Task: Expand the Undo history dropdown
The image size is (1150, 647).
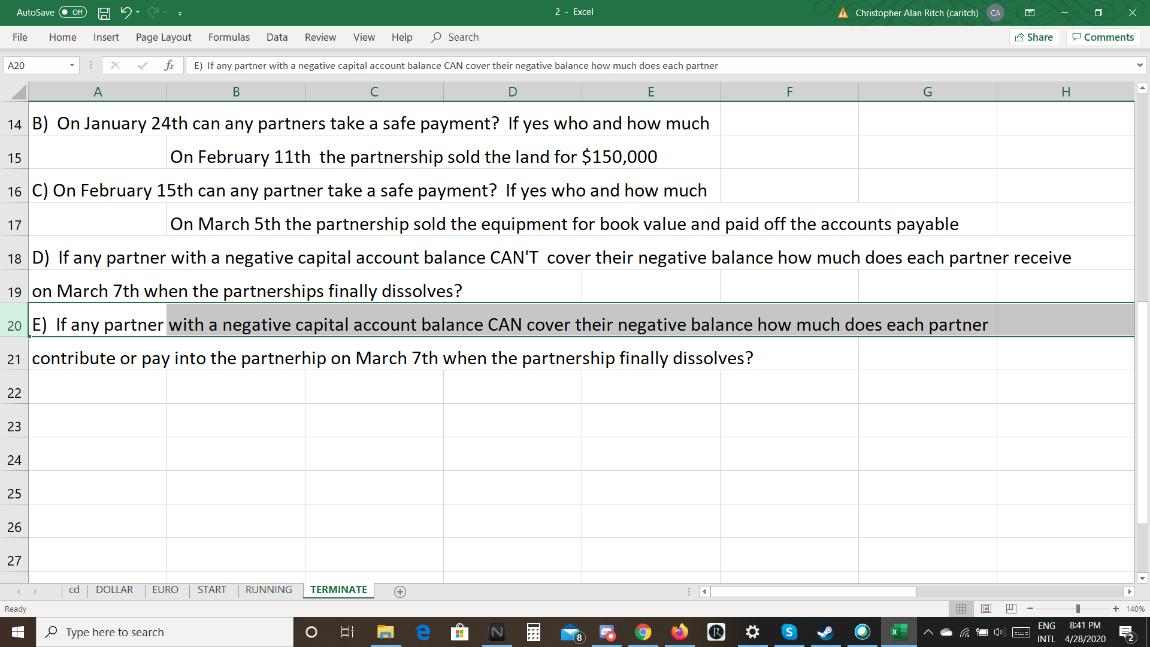Action: (137, 13)
